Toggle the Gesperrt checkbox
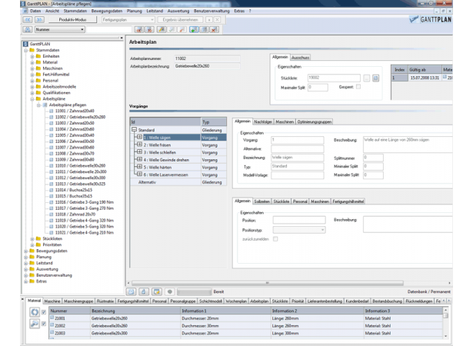 click(358, 87)
